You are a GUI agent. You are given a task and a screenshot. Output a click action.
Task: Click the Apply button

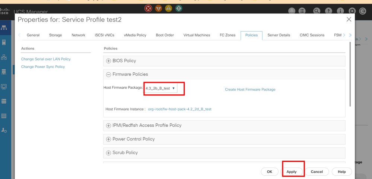click(291, 172)
